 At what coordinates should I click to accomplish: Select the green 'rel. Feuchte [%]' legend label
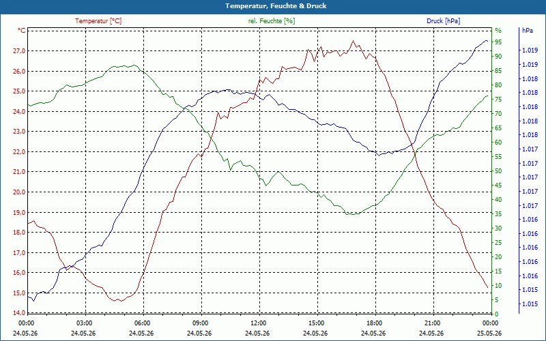point(272,21)
